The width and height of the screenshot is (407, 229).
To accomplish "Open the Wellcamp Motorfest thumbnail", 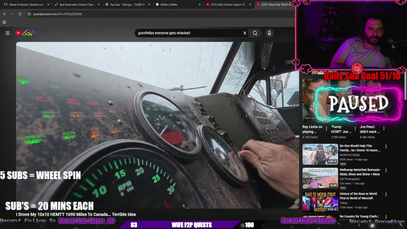I will coord(320,178).
